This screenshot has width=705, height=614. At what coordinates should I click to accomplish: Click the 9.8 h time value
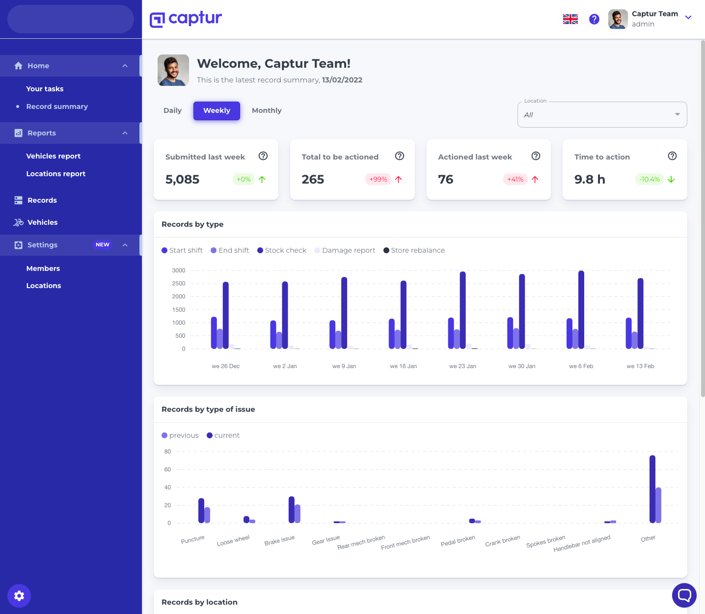click(x=590, y=179)
